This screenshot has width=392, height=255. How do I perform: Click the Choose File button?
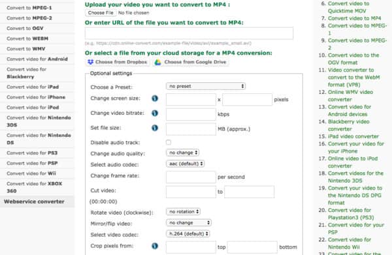(101, 13)
